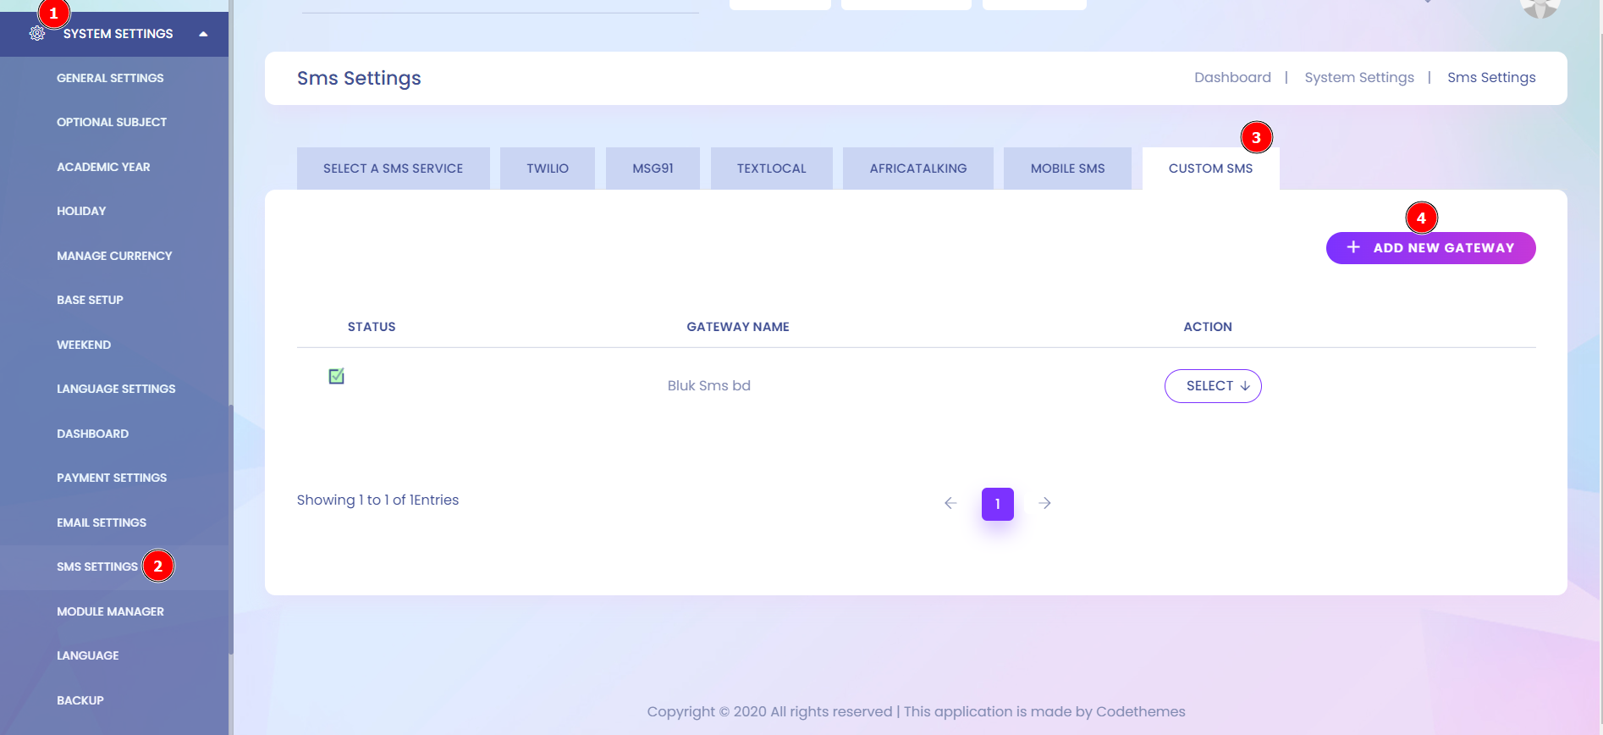Screen dimensions: 1603x735
Task: Select page 1 pagination button
Action: tap(997, 504)
